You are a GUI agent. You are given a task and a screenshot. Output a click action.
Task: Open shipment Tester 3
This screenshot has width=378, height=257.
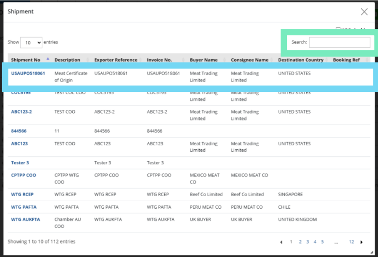(x=20, y=163)
